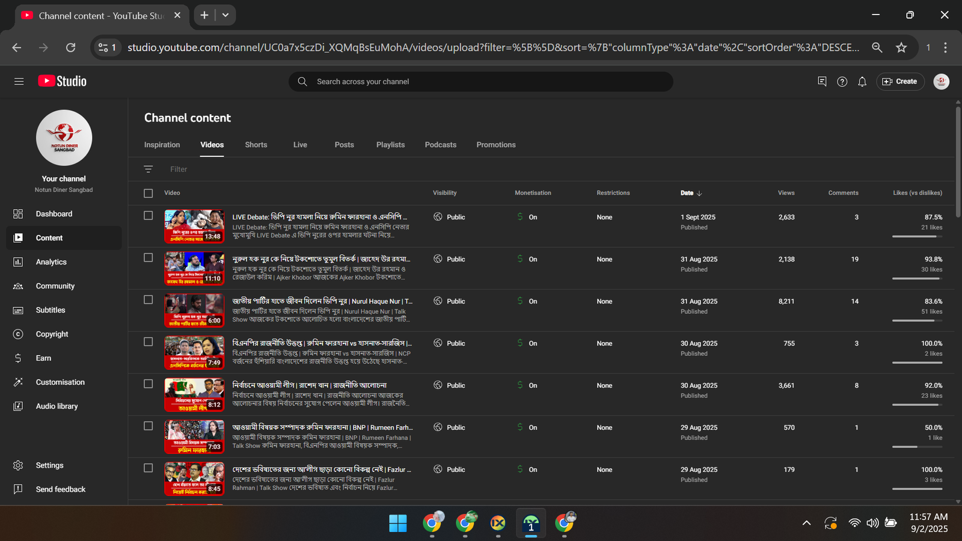Click the Copyright icon in sidebar
The width and height of the screenshot is (962, 541).
click(x=18, y=334)
